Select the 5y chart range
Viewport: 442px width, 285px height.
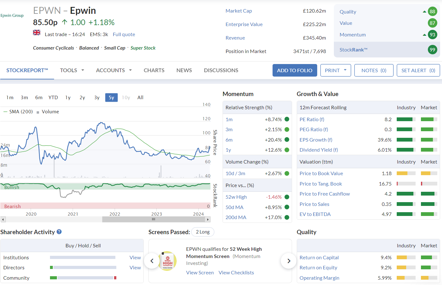coord(112,98)
